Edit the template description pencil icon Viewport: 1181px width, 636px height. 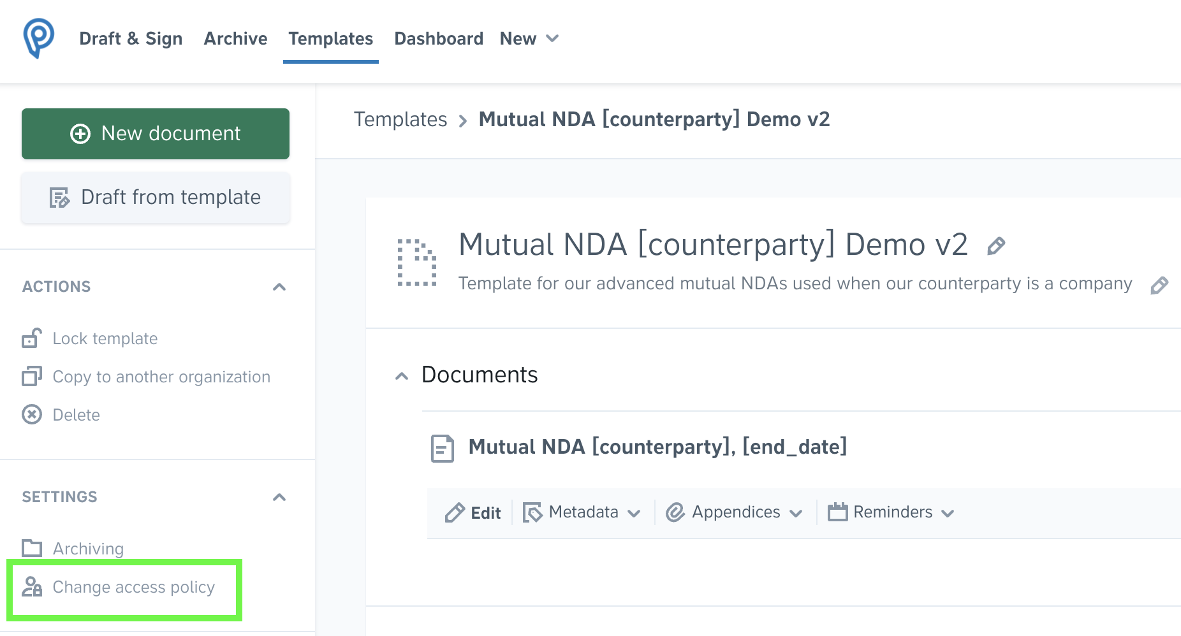coord(1159,285)
